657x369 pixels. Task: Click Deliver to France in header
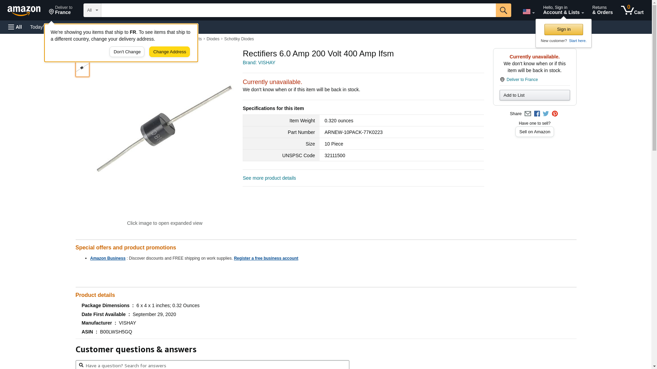pyautogui.click(x=61, y=10)
